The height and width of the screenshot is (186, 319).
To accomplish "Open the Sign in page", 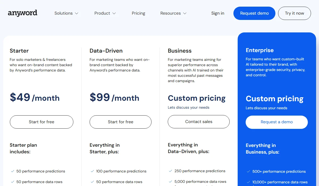I will [217, 13].
